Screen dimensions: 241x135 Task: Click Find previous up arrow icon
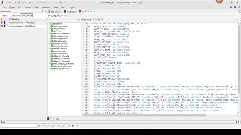[x=46, y=126]
